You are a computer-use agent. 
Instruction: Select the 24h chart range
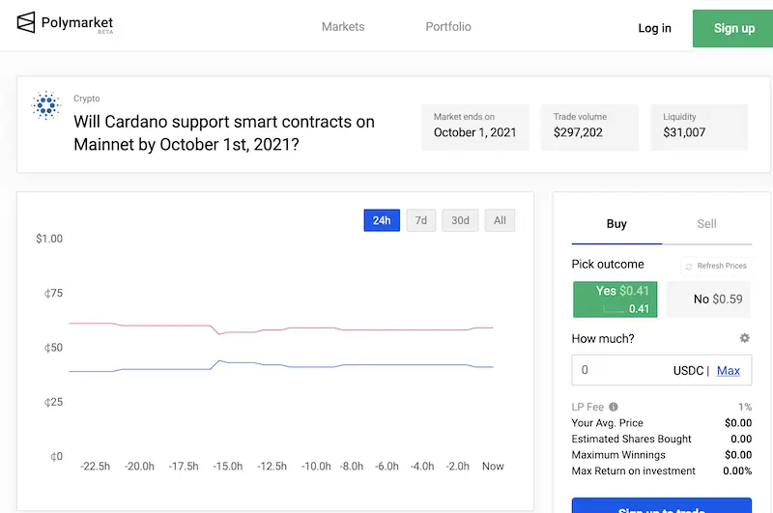(382, 220)
